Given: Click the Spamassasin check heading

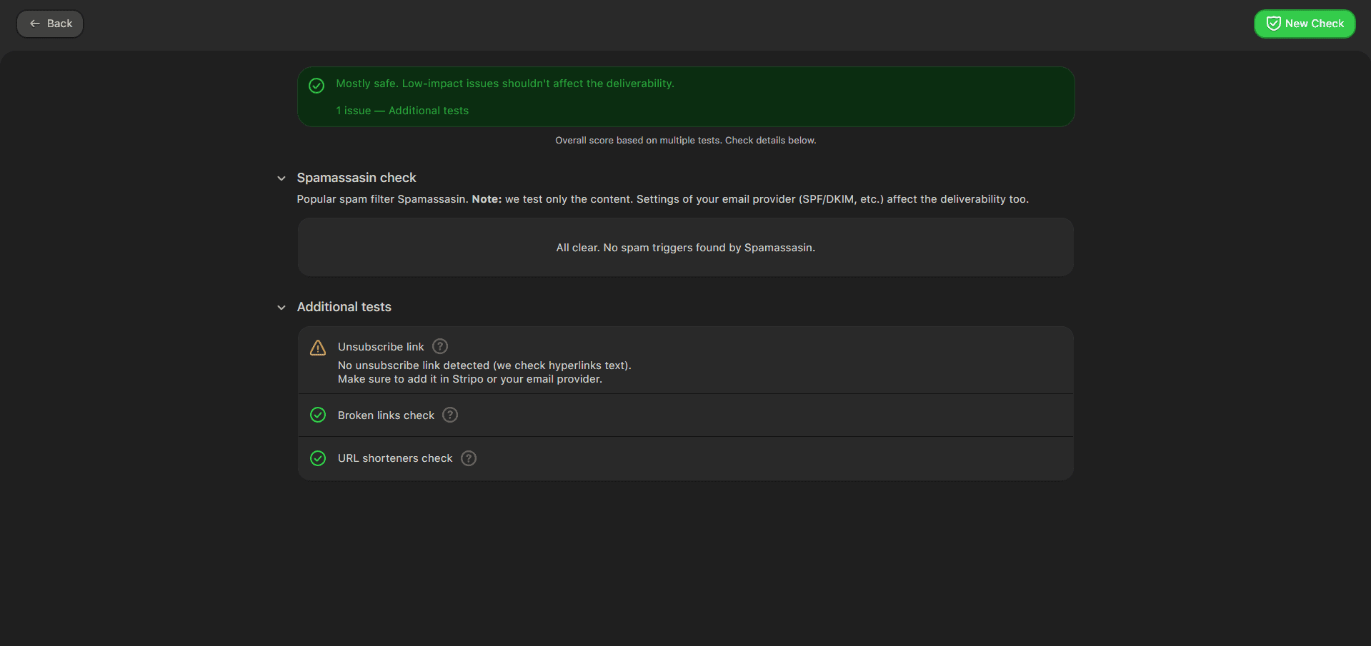Looking at the screenshot, I should tap(357, 178).
